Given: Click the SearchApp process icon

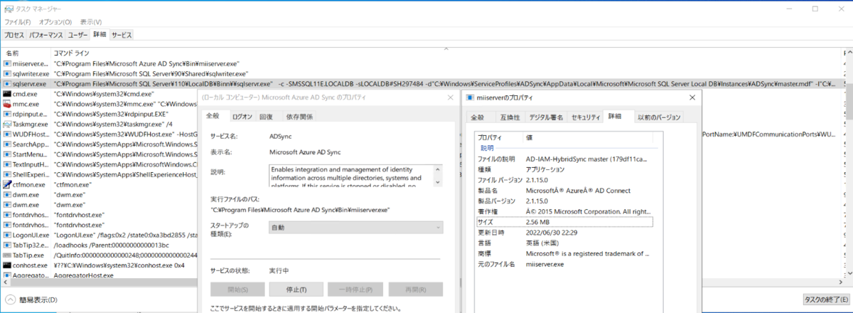Looking at the screenshot, I should point(7,144).
